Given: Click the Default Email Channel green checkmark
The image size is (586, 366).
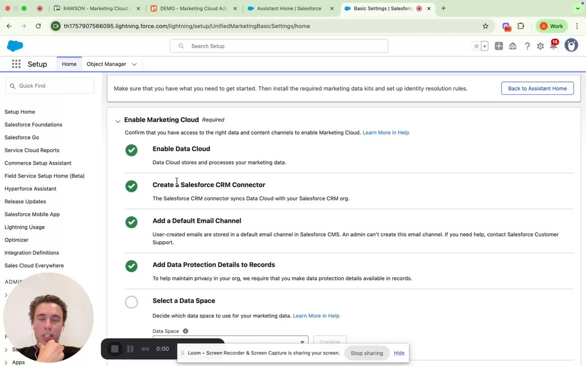Looking at the screenshot, I should pyautogui.click(x=131, y=222).
